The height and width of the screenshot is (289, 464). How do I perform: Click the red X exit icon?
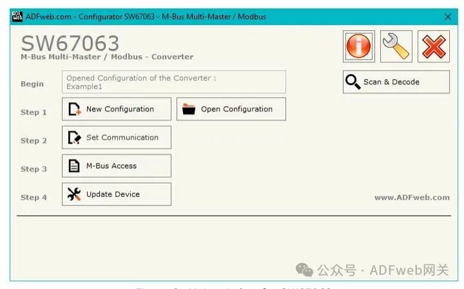click(434, 46)
